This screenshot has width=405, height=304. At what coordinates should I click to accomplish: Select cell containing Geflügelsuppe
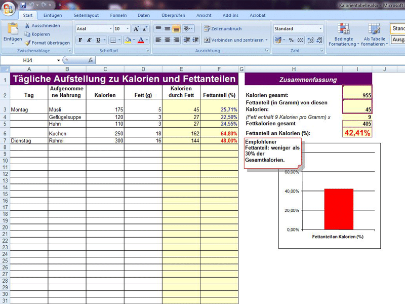pyautogui.click(x=67, y=117)
